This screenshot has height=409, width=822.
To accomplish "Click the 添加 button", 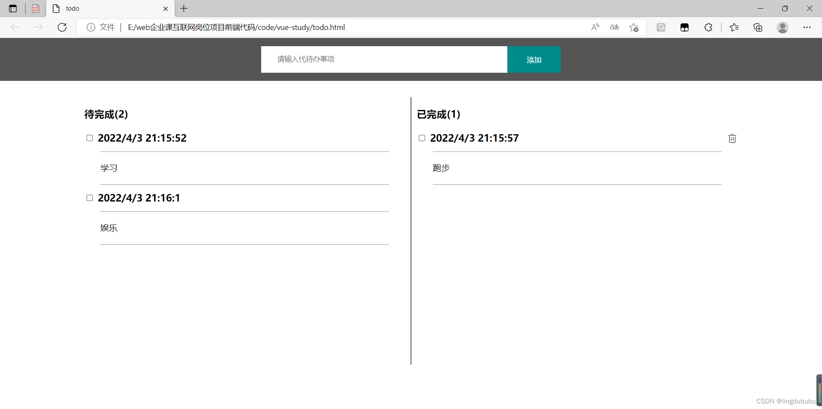I will (x=534, y=59).
